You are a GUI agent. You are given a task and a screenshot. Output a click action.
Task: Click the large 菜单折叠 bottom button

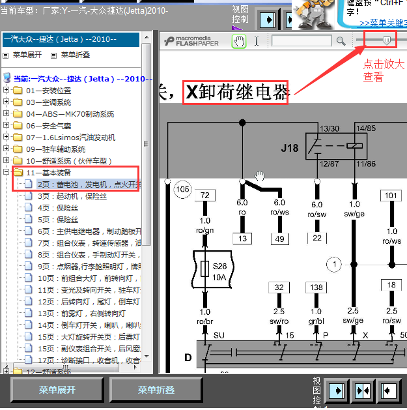pyautogui.click(x=156, y=390)
